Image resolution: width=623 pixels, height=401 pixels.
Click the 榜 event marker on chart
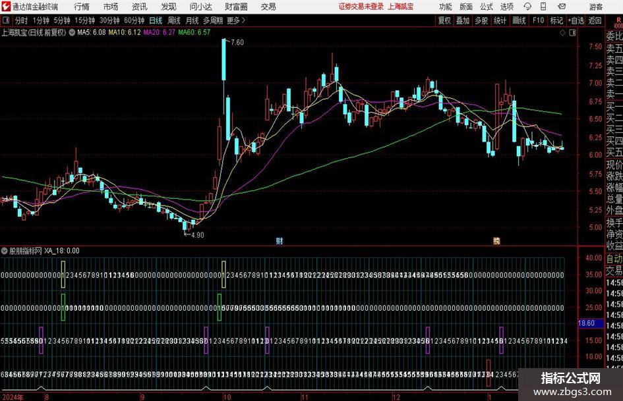pos(496,241)
